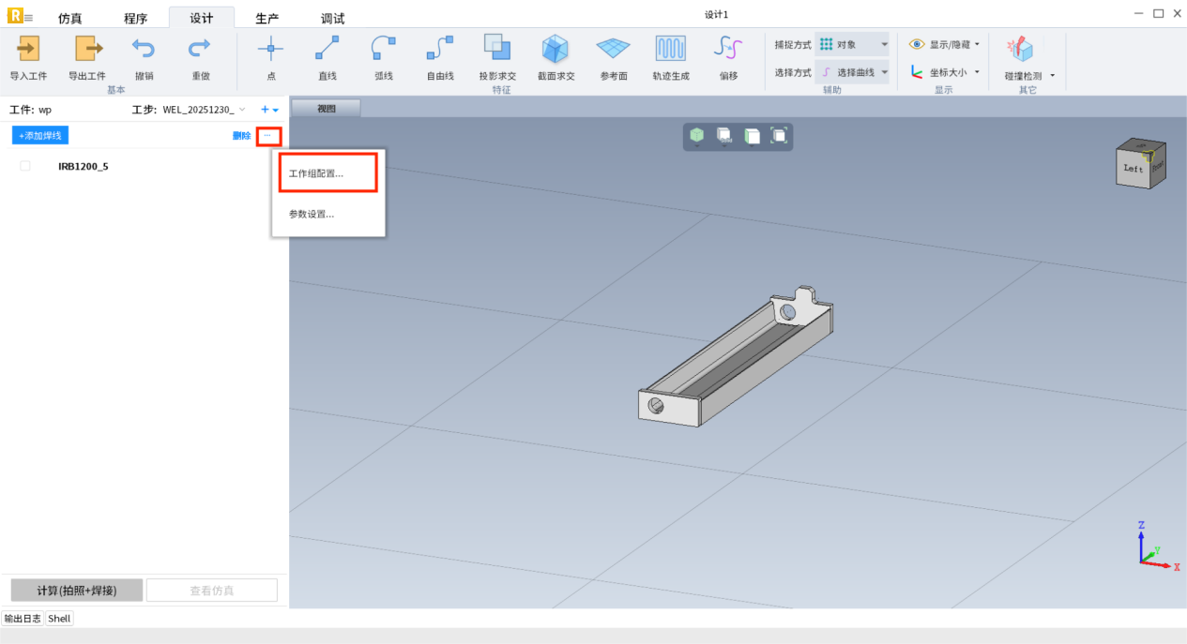
Task: Choose 参数设置... from the popup menu
Action: click(x=312, y=214)
